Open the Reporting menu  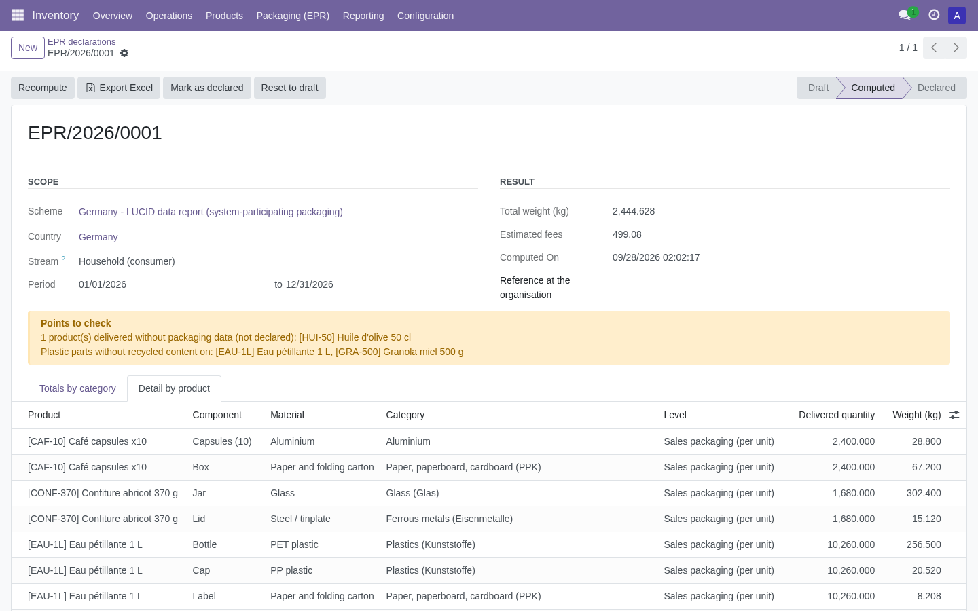363,16
